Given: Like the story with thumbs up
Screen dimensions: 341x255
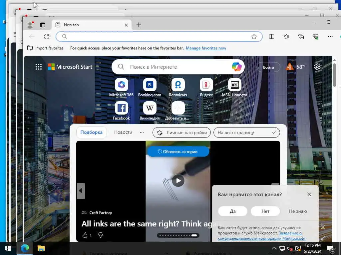Looking at the screenshot, I should (x=85, y=235).
